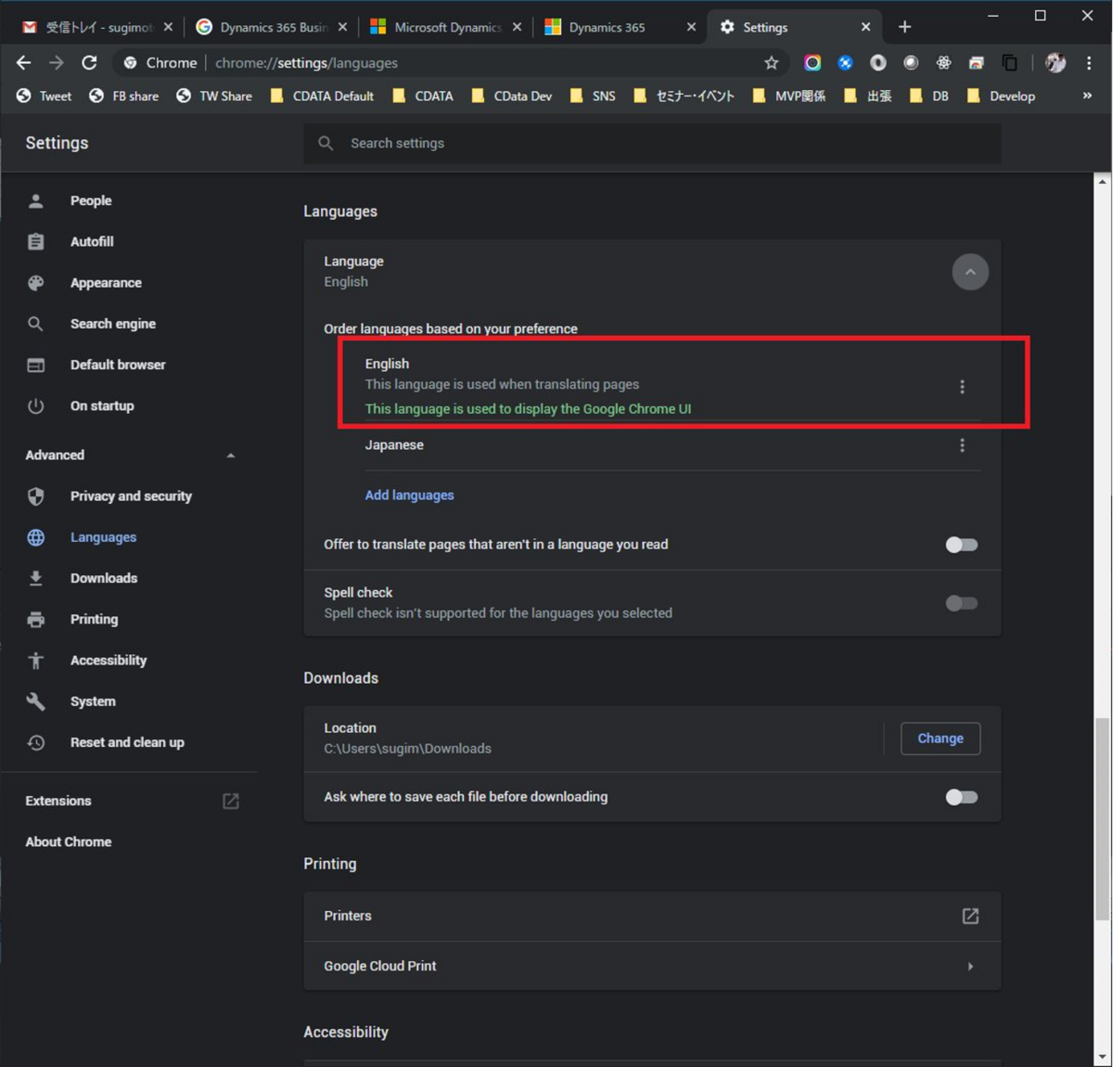Open the People settings section
Viewport: 1113px width, 1067px height.
click(91, 200)
